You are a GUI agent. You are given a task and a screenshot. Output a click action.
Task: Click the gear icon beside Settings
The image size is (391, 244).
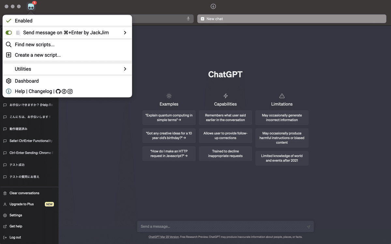(x=5, y=215)
